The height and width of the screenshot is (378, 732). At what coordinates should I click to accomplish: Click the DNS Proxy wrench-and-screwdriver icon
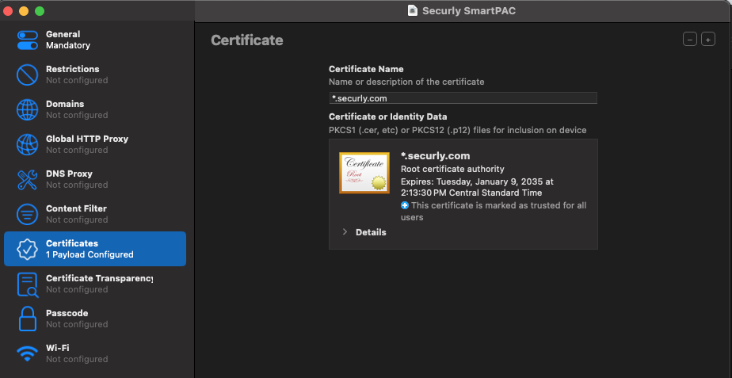pyautogui.click(x=28, y=179)
